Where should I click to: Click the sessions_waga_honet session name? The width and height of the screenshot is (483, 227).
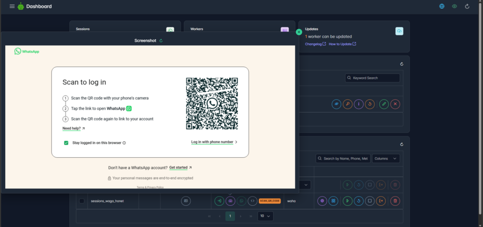(x=107, y=201)
